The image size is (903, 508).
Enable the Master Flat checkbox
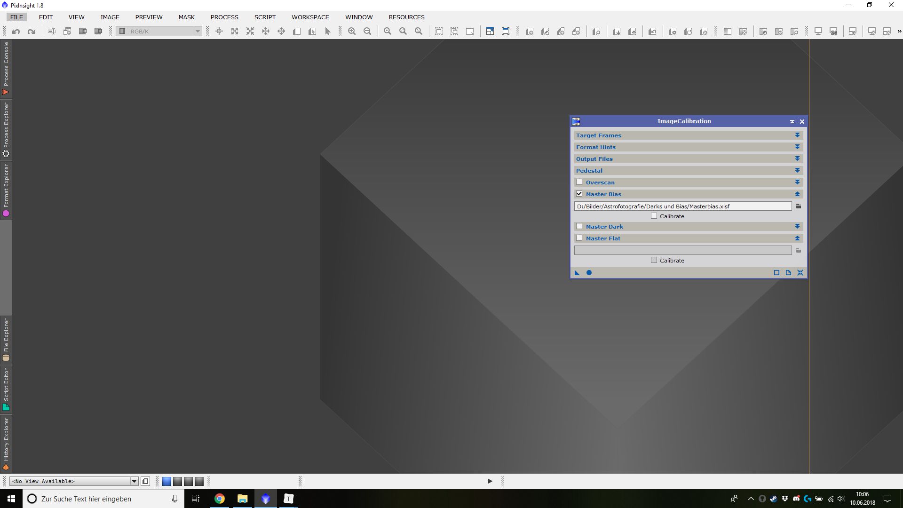[579, 238]
